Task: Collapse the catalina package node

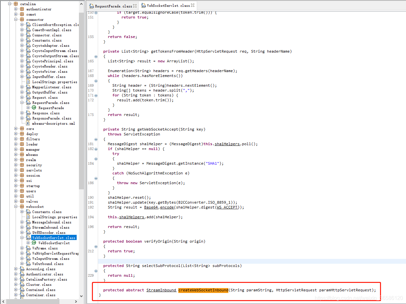Action: 10,4
